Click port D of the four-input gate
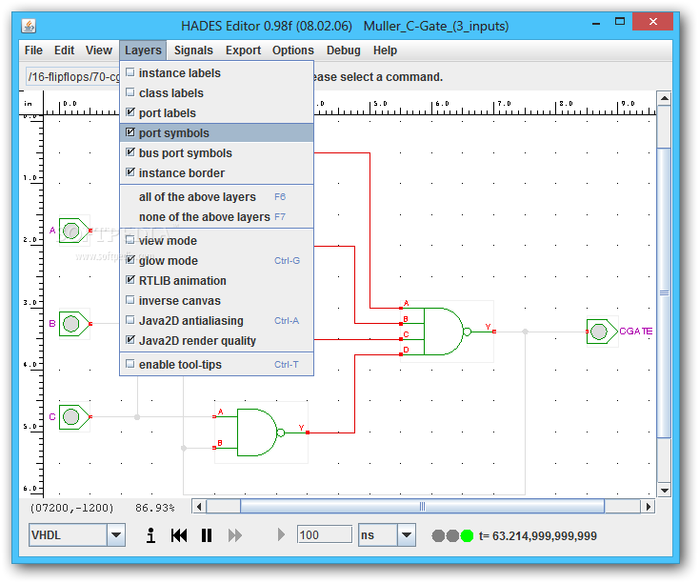 click(x=401, y=354)
